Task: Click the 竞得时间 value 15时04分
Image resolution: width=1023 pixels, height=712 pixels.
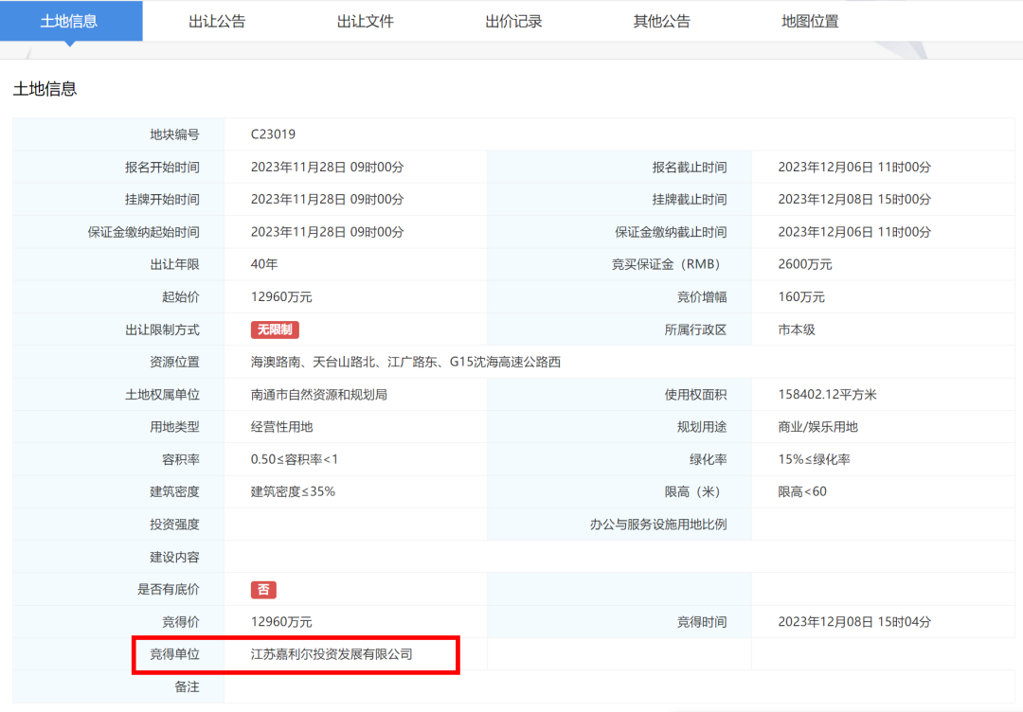Action: (x=904, y=622)
